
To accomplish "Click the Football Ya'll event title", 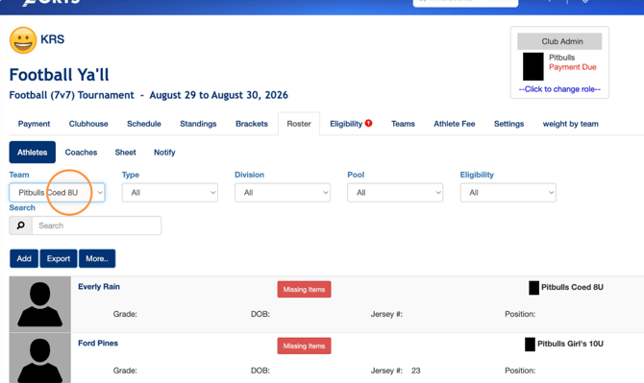I will [60, 75].
